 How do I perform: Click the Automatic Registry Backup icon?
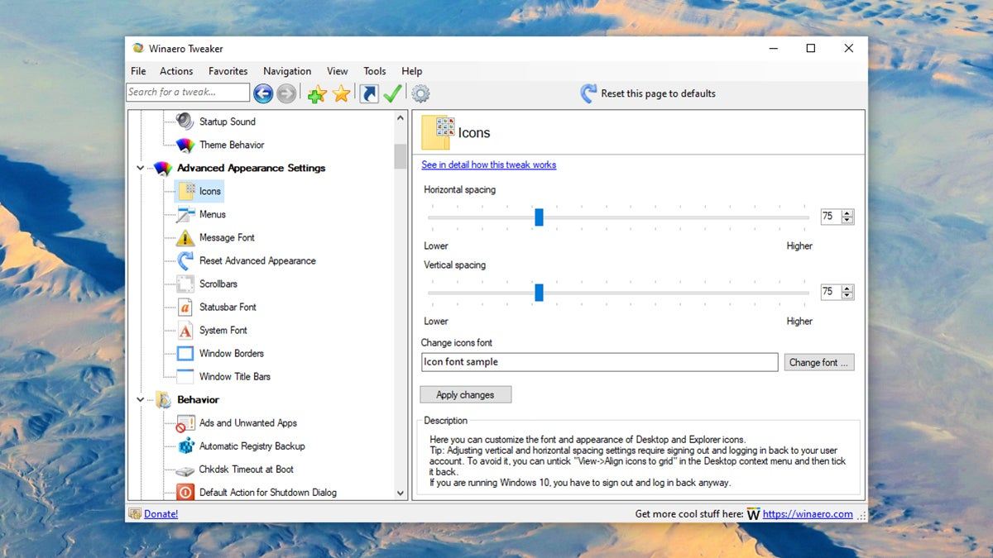(185, 446)
